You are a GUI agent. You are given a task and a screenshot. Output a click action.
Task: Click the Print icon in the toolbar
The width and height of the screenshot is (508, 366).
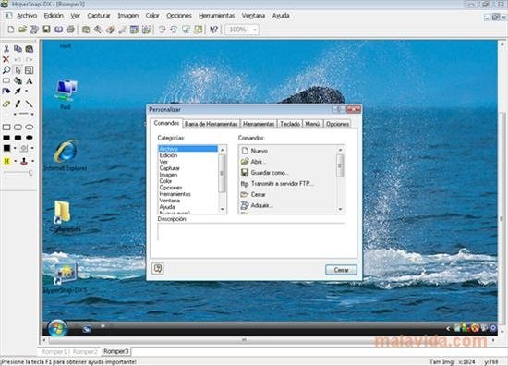(x=70, y=30)
